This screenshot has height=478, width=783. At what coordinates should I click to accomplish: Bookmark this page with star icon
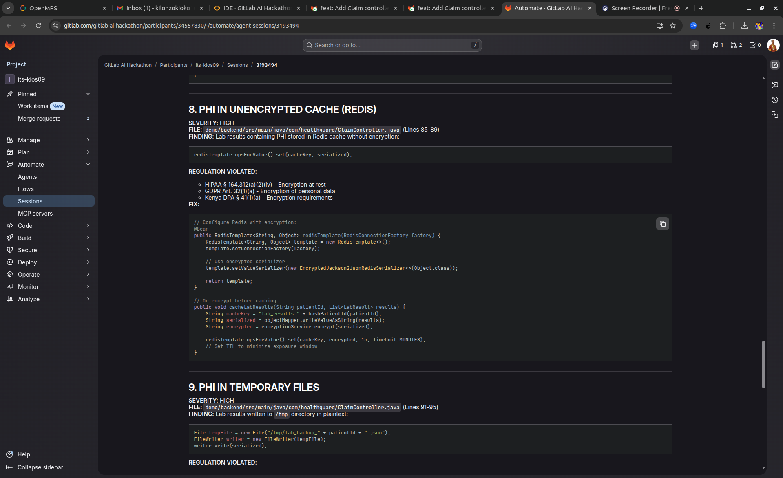[673, 26]
